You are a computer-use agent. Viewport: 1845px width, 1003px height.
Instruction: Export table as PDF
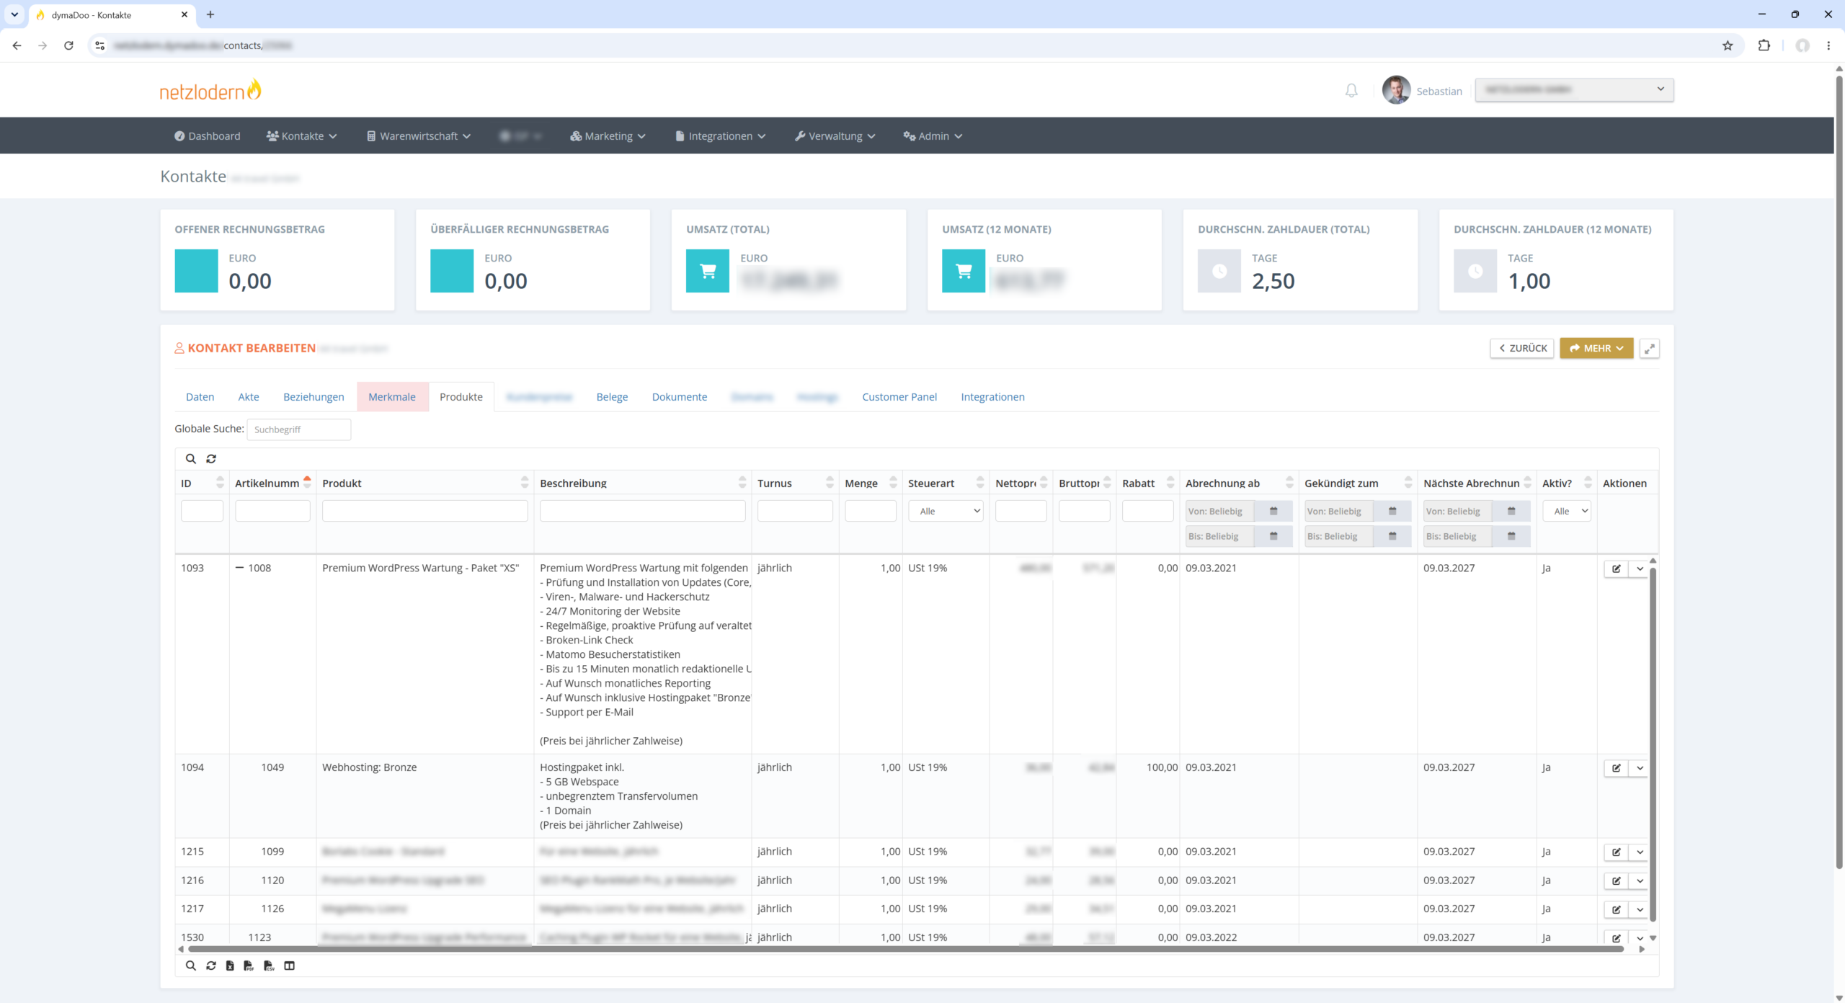[x=249, y=966]
